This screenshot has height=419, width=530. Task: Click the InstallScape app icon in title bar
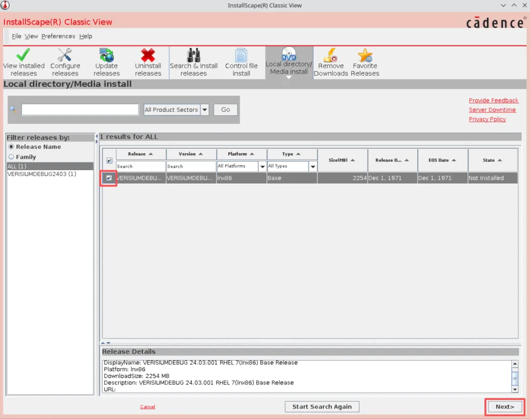point(5,5)
